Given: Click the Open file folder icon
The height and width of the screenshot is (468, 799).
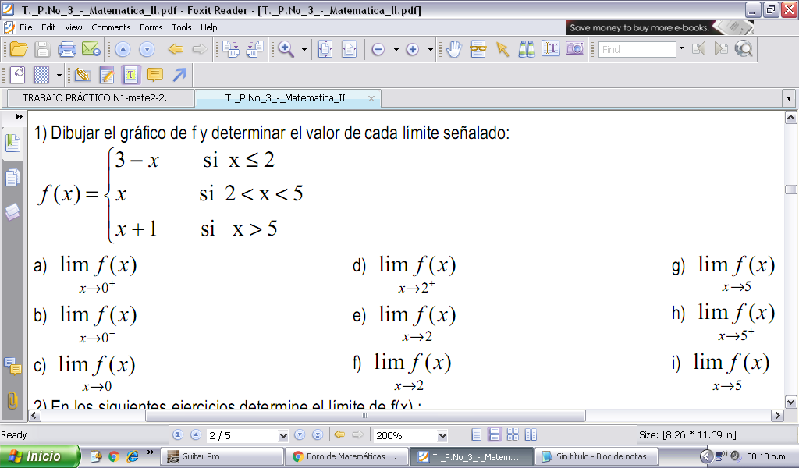Looking at the screenshot, I should tap(18, 49).
